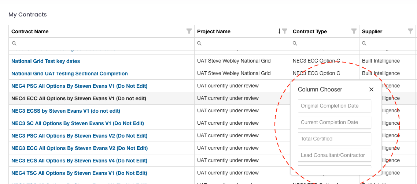This screenshot has height=184, width=417.
Task: Click the Contract Name search field
Action: [102, 43]
